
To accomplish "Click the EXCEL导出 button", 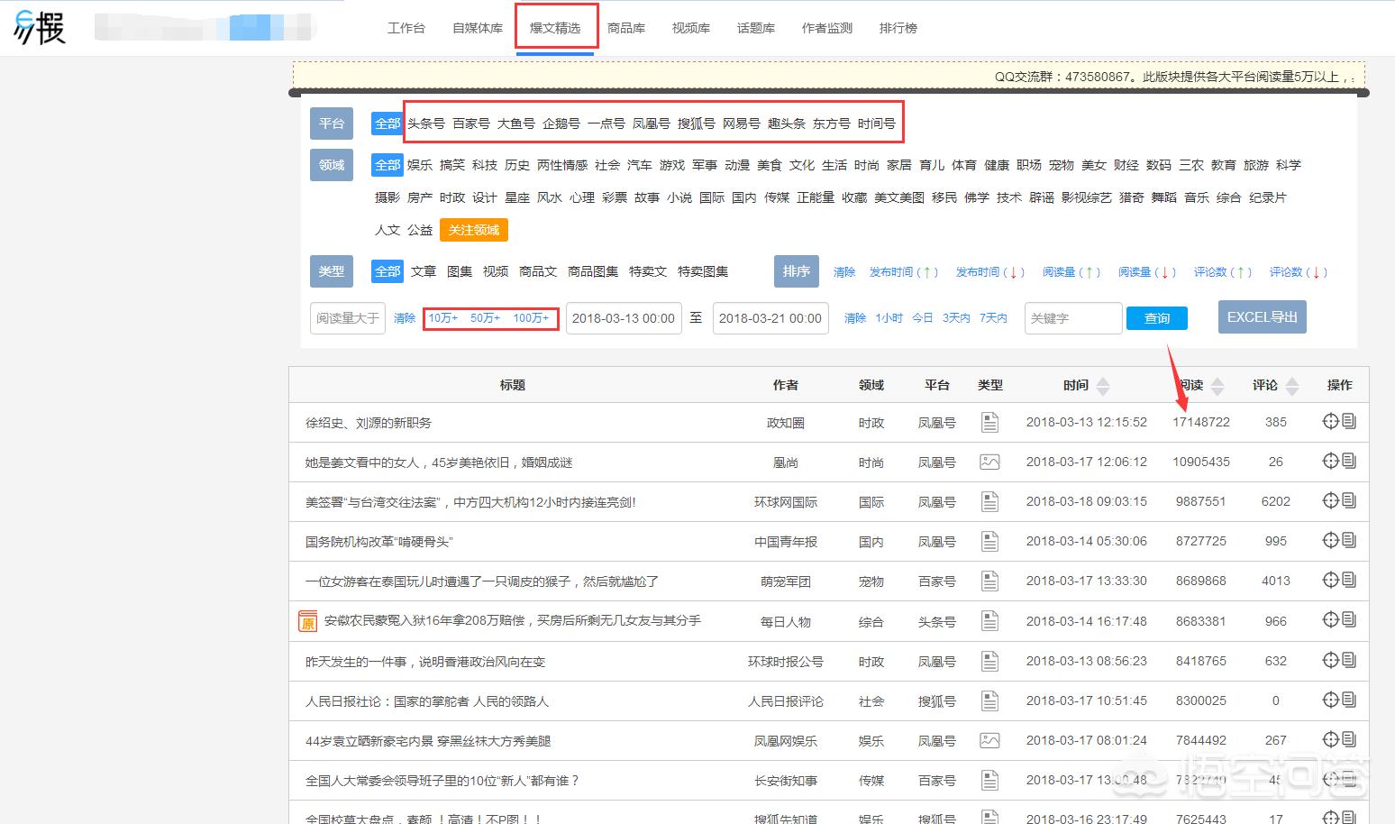I will (x=1263, y=317).
